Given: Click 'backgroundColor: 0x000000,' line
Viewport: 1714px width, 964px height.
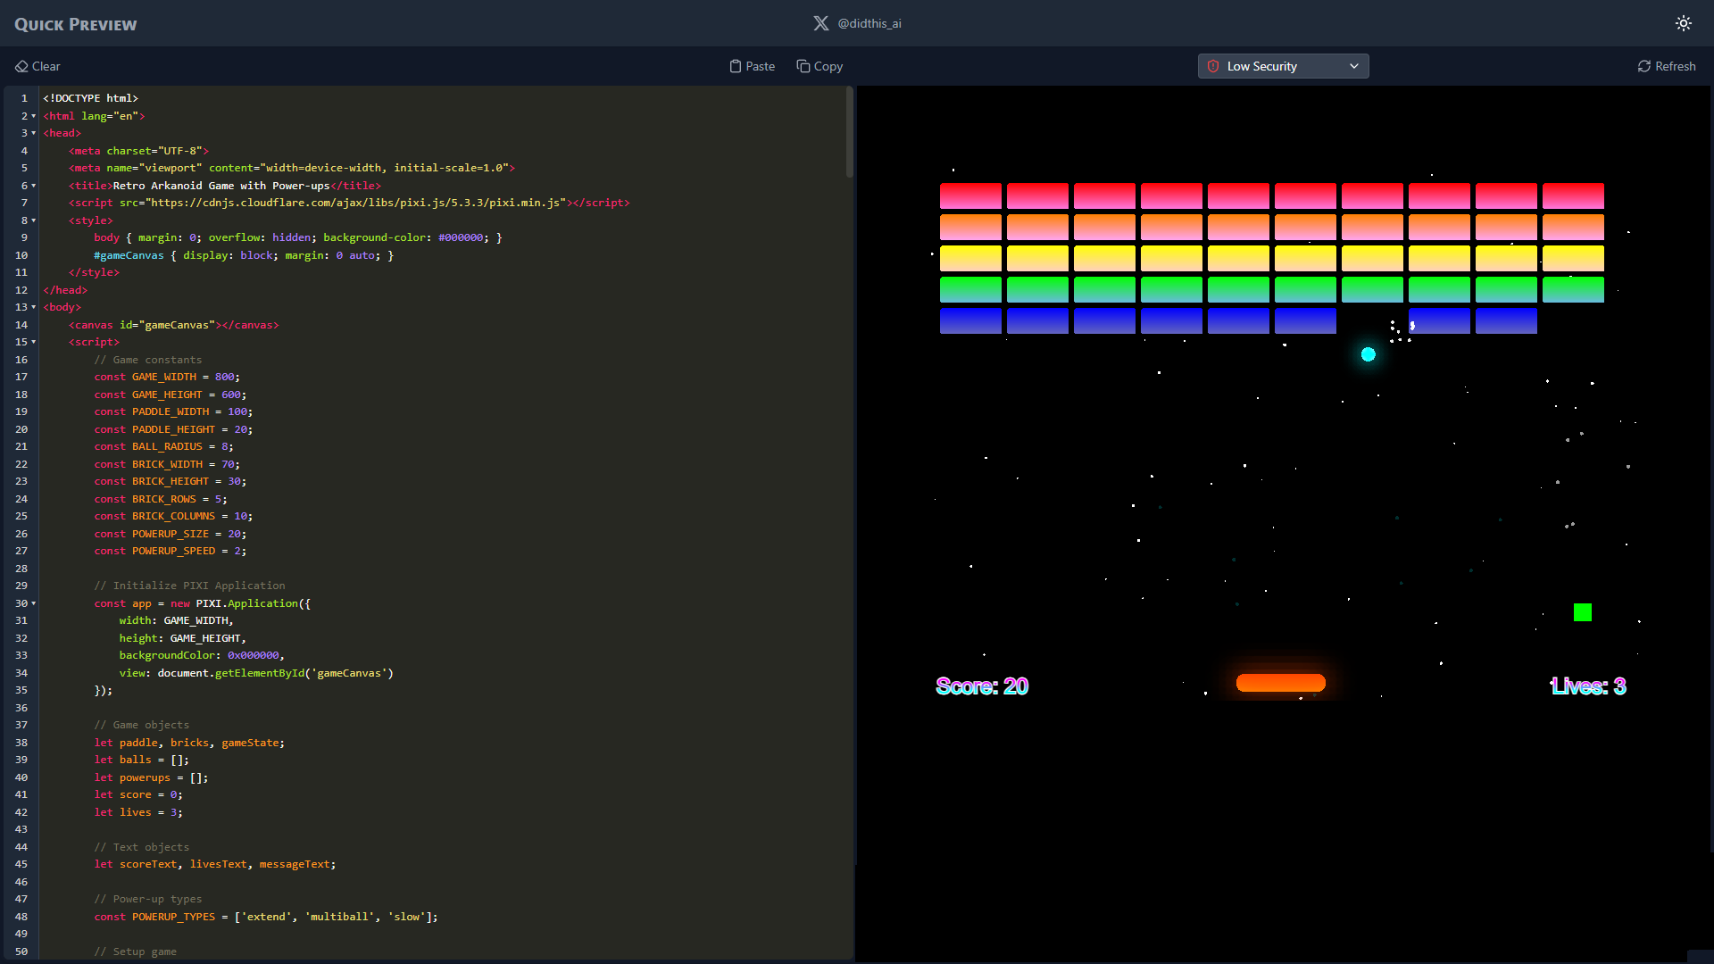Looking at the screenshot, I should coord(202,655).
